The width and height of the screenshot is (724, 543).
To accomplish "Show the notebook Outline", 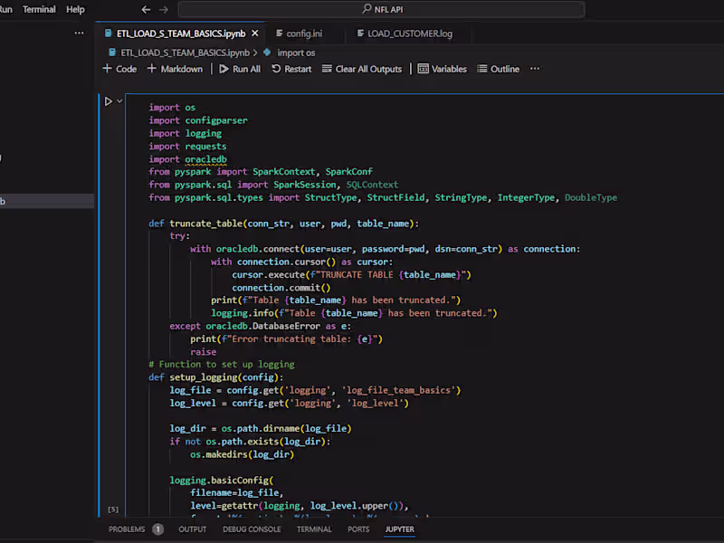I will pos(499,69).
